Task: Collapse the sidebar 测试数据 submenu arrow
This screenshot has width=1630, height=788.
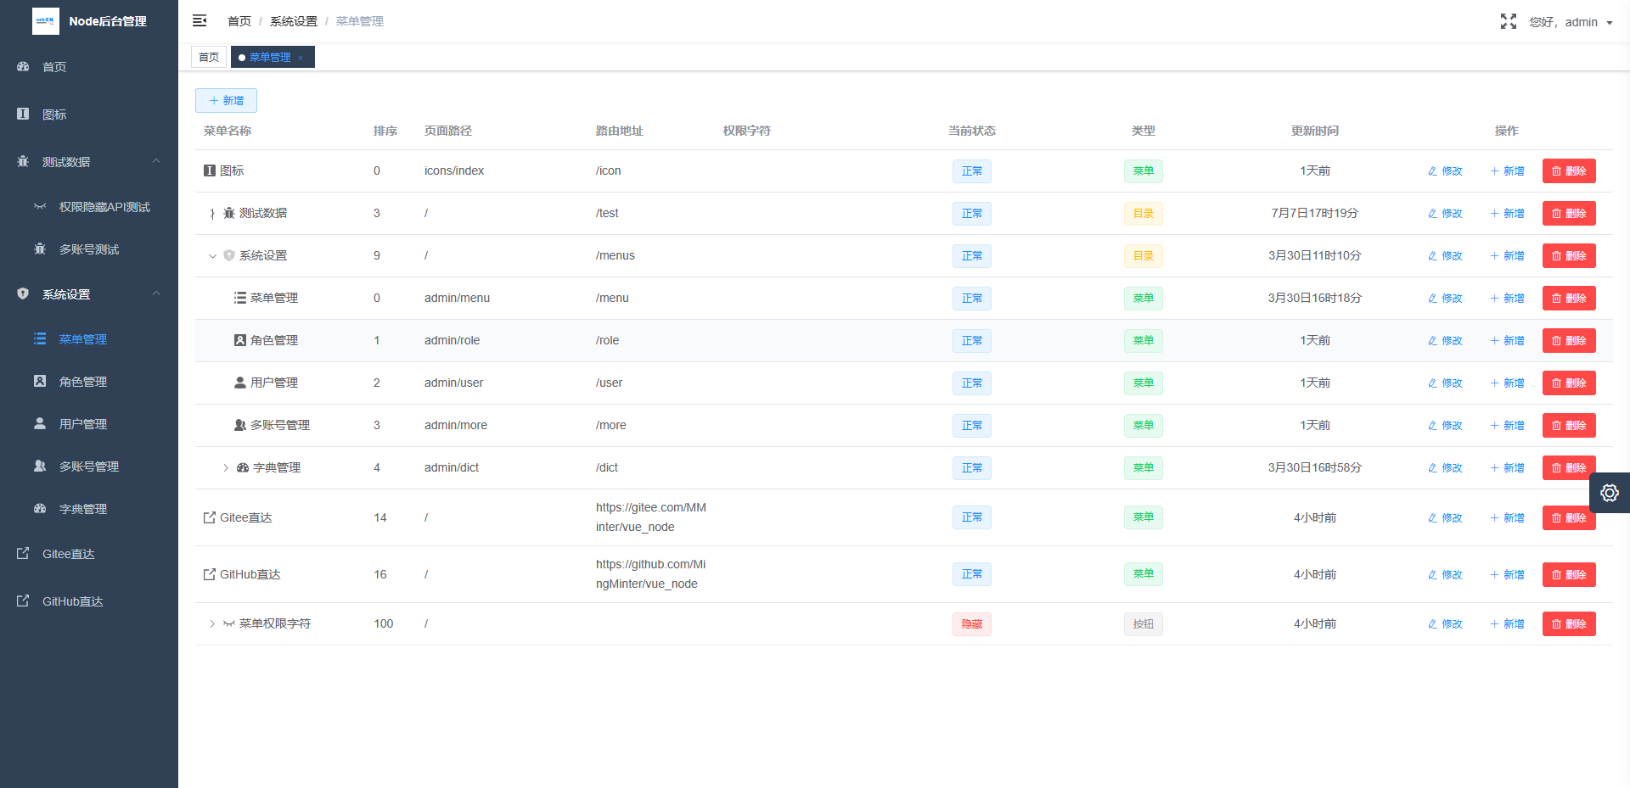Action: coord(156,161)
